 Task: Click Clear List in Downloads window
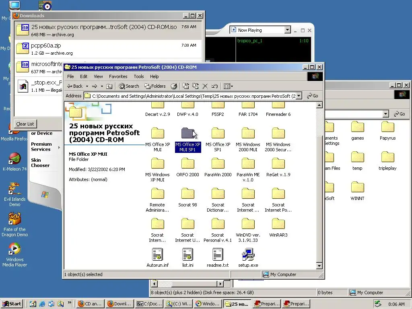[x=25, y=124]
